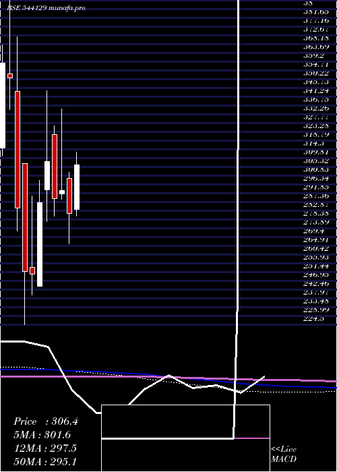The image size is (337, 472).
Task: Click the 363.69 price axis label
Action: click(x=316, y=47)
